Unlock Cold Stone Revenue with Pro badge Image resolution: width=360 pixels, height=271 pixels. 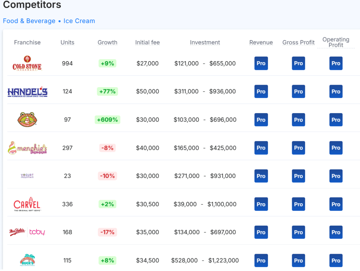coord(261,63)
